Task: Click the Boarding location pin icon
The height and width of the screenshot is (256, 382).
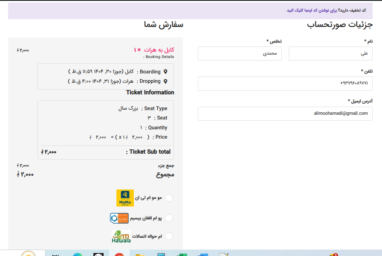Action: (165, 72)
